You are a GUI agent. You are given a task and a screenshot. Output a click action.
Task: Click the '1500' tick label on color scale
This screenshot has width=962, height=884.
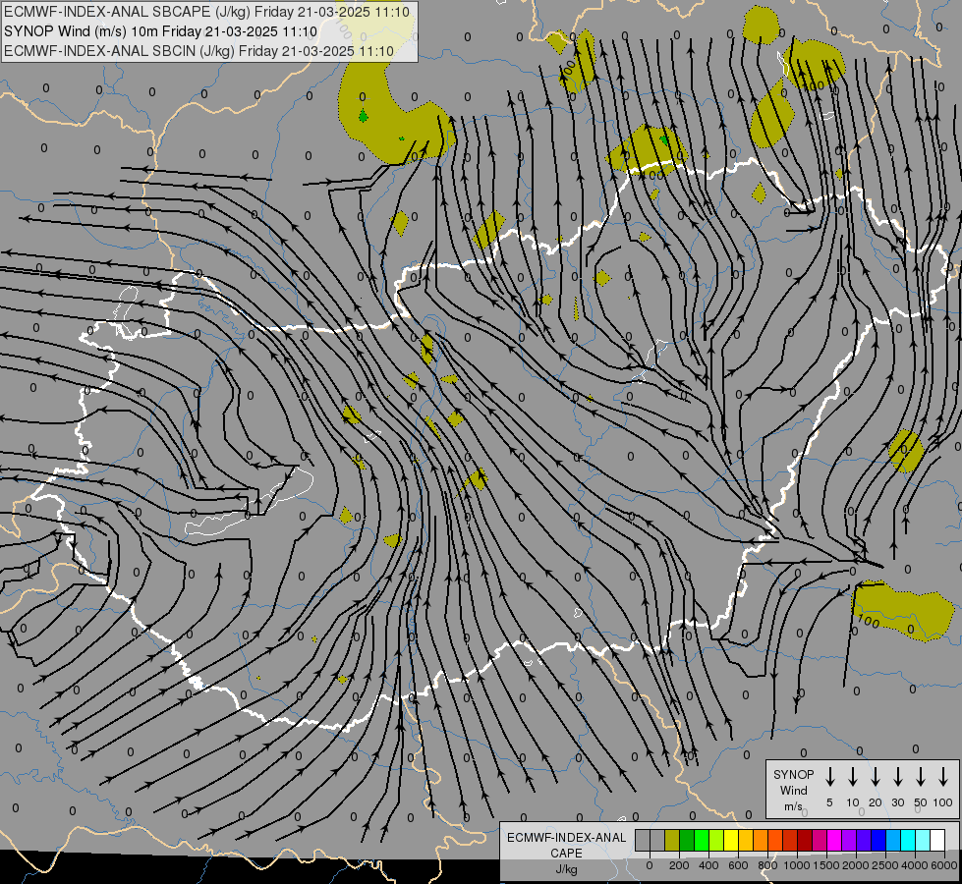(826, 865)
